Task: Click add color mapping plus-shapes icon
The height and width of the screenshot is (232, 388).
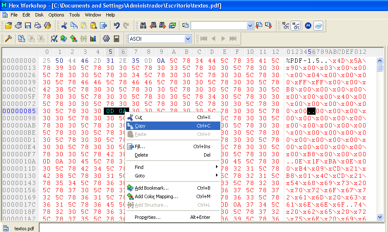Action: tap(74, 39)
